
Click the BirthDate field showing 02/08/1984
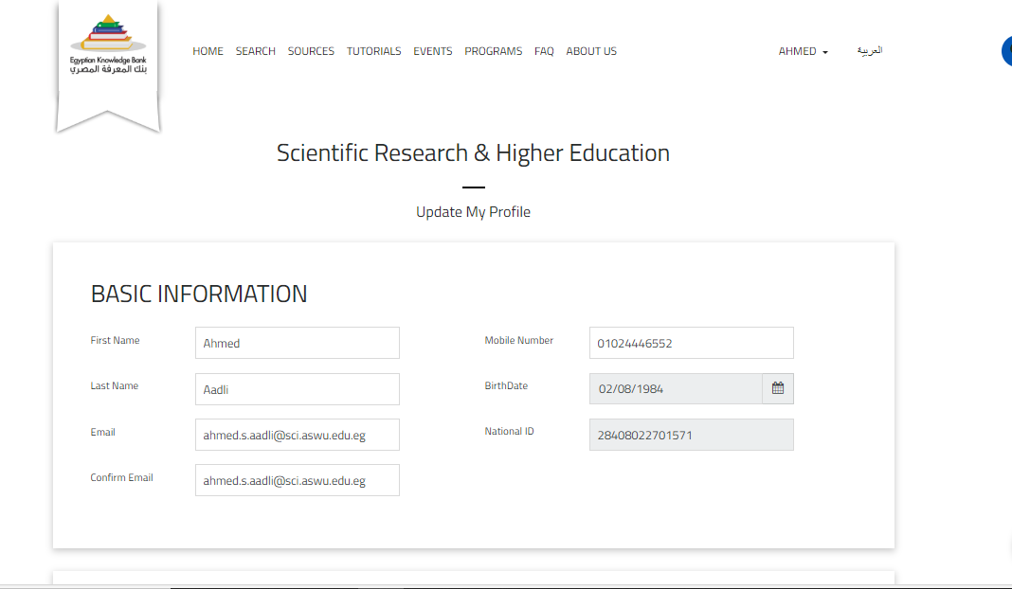675,388
